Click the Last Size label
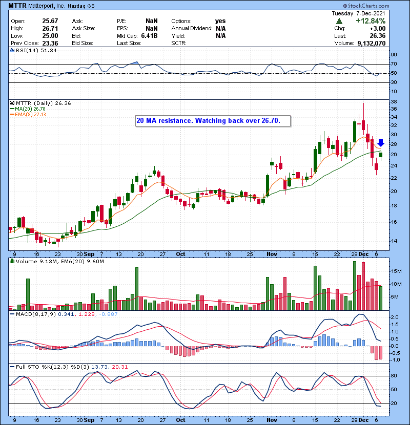Viewport: 410px width, 425px height. point(129,43)
